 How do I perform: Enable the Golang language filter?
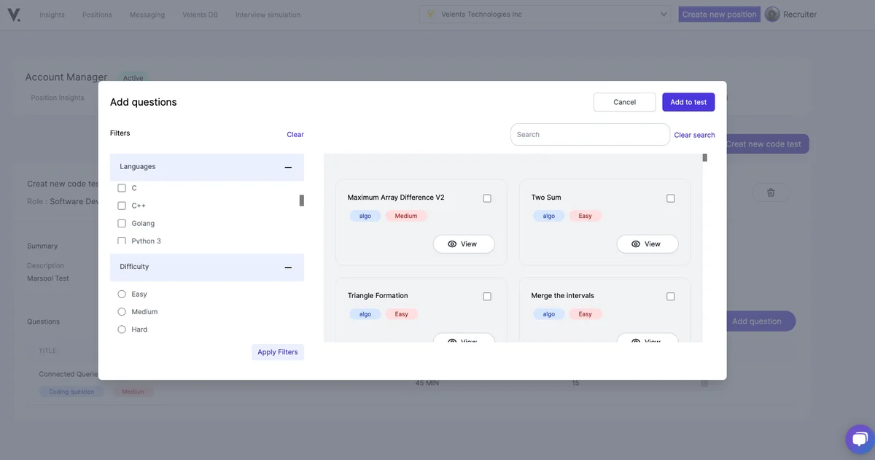coord(122,223)
